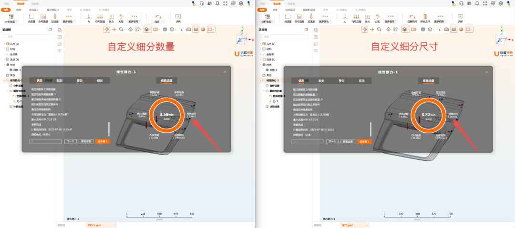This screenshot has height=228, width=515.
Task: Click the log scrollbar in left dialog
Action: [x=109, y=129]
